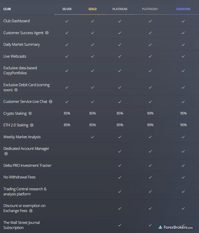199x233 pixels.
Task: Open the Platinum+ column tab
Action: (x=150, y=9)
